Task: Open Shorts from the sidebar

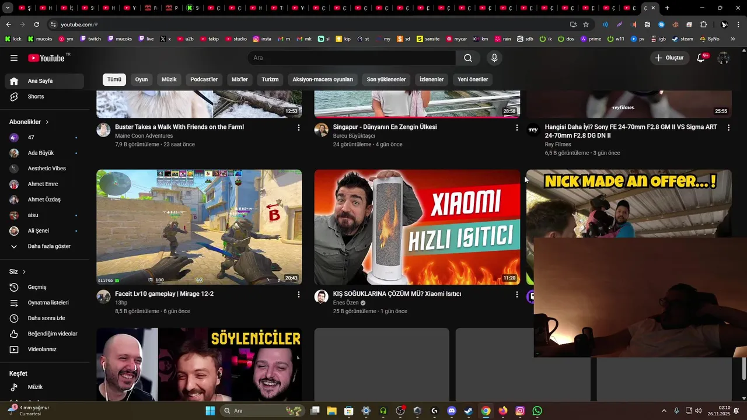Action: (44, 96)
